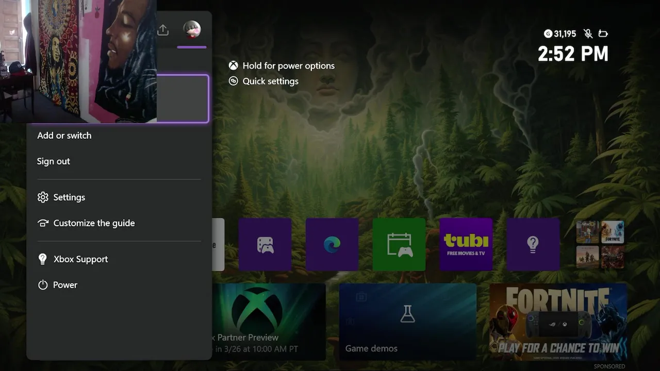Image resolution: width=660 pixels, height=371 pixels.
Task: Click the Xbox logo beside Hold for power options
Action: [x=234, y=65]
